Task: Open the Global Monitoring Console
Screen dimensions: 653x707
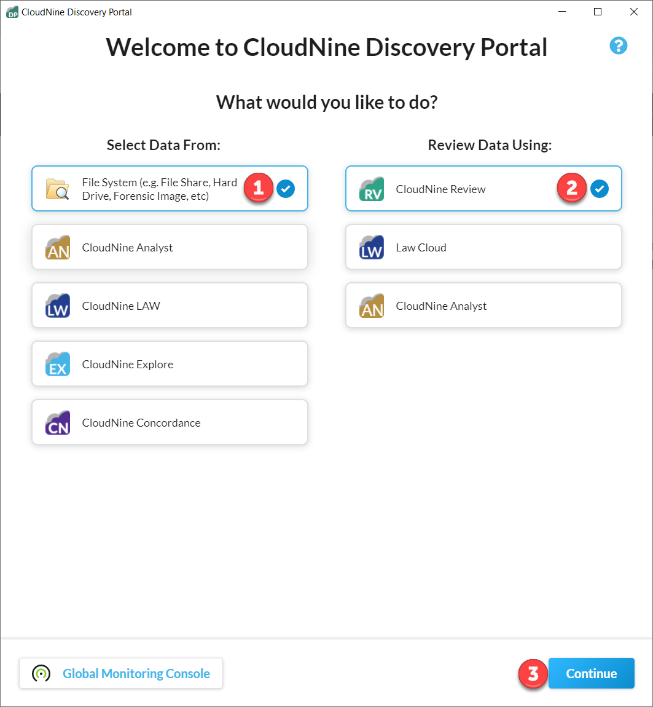Action: (121, 673)
